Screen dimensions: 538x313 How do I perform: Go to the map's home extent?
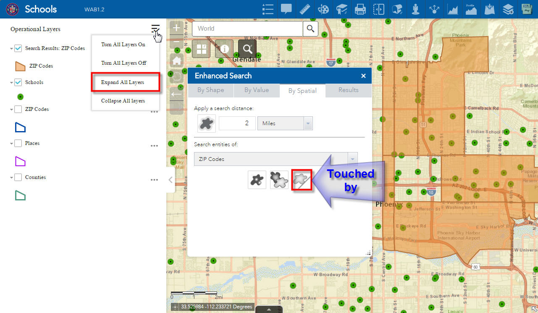(x=176, y=61)
